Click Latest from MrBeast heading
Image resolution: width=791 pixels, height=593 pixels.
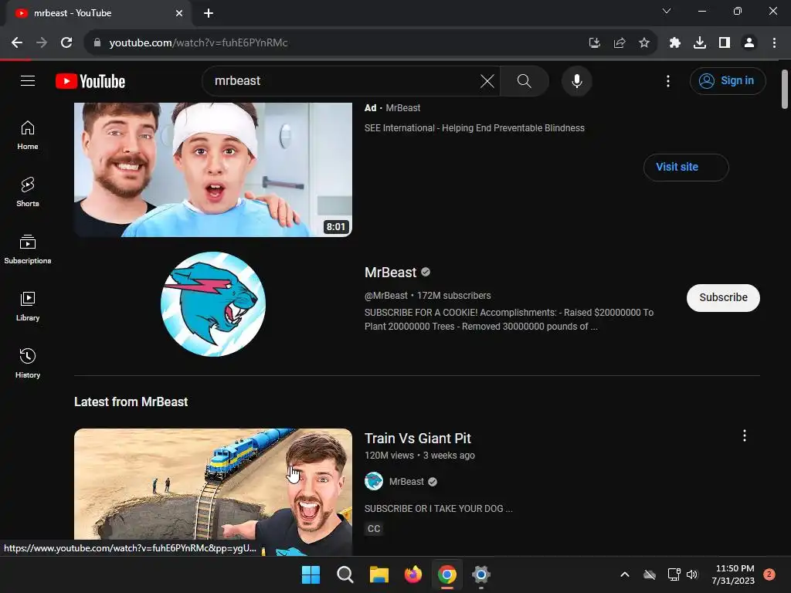tap(131, 402)
